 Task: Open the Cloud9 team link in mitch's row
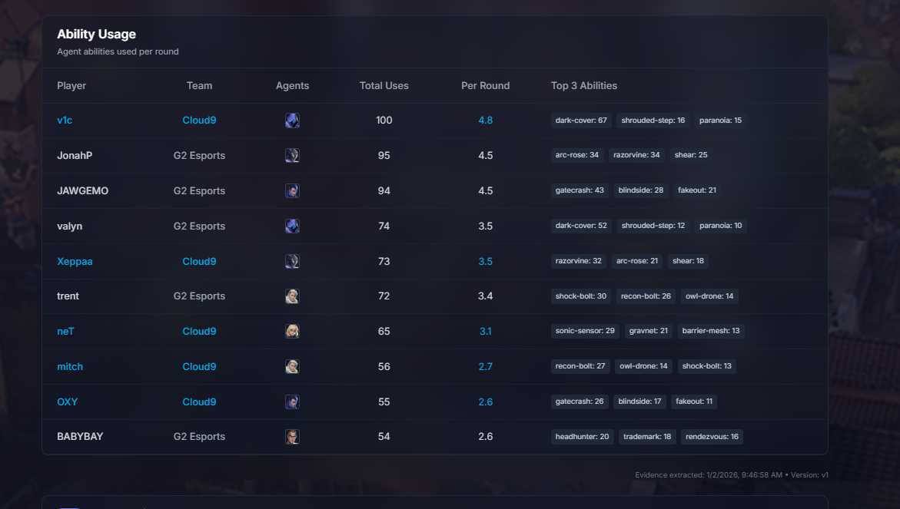199,367
